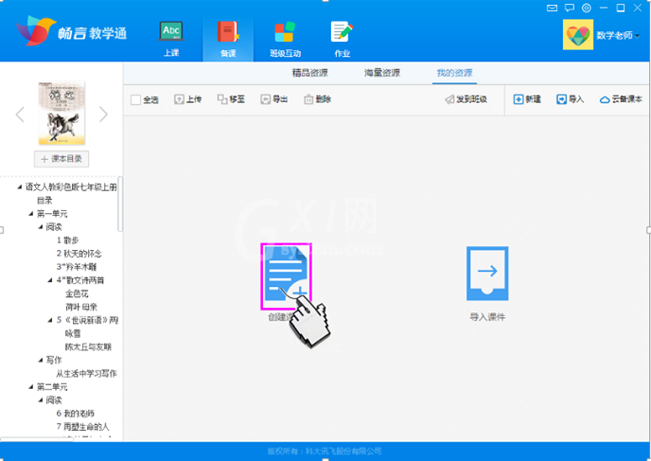Open the settings gear icon in title bar
Image resolution: width=651 pixels, height=461 pixels.
587,8
